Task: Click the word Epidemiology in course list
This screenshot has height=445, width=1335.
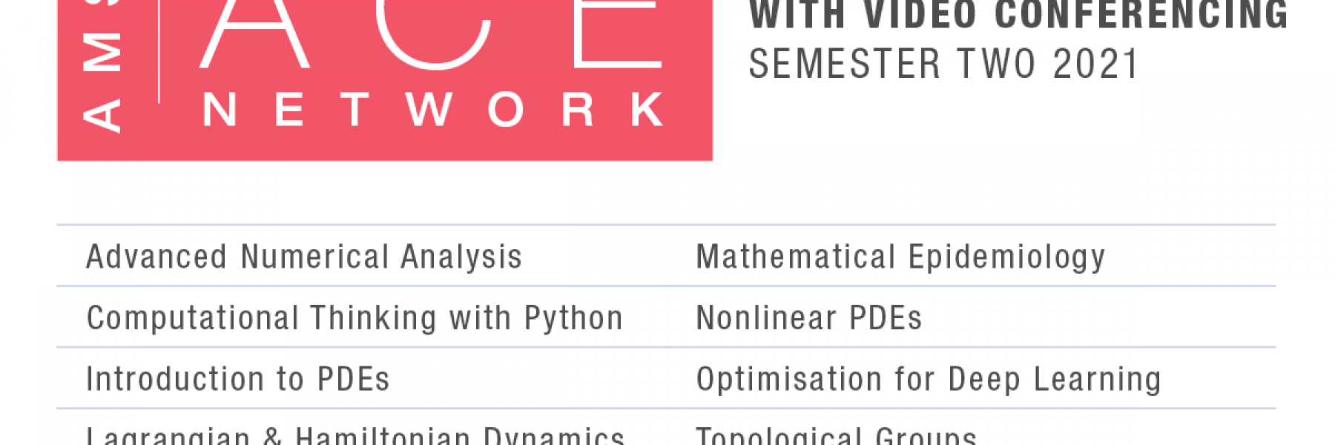Action: pos(1006,258)
